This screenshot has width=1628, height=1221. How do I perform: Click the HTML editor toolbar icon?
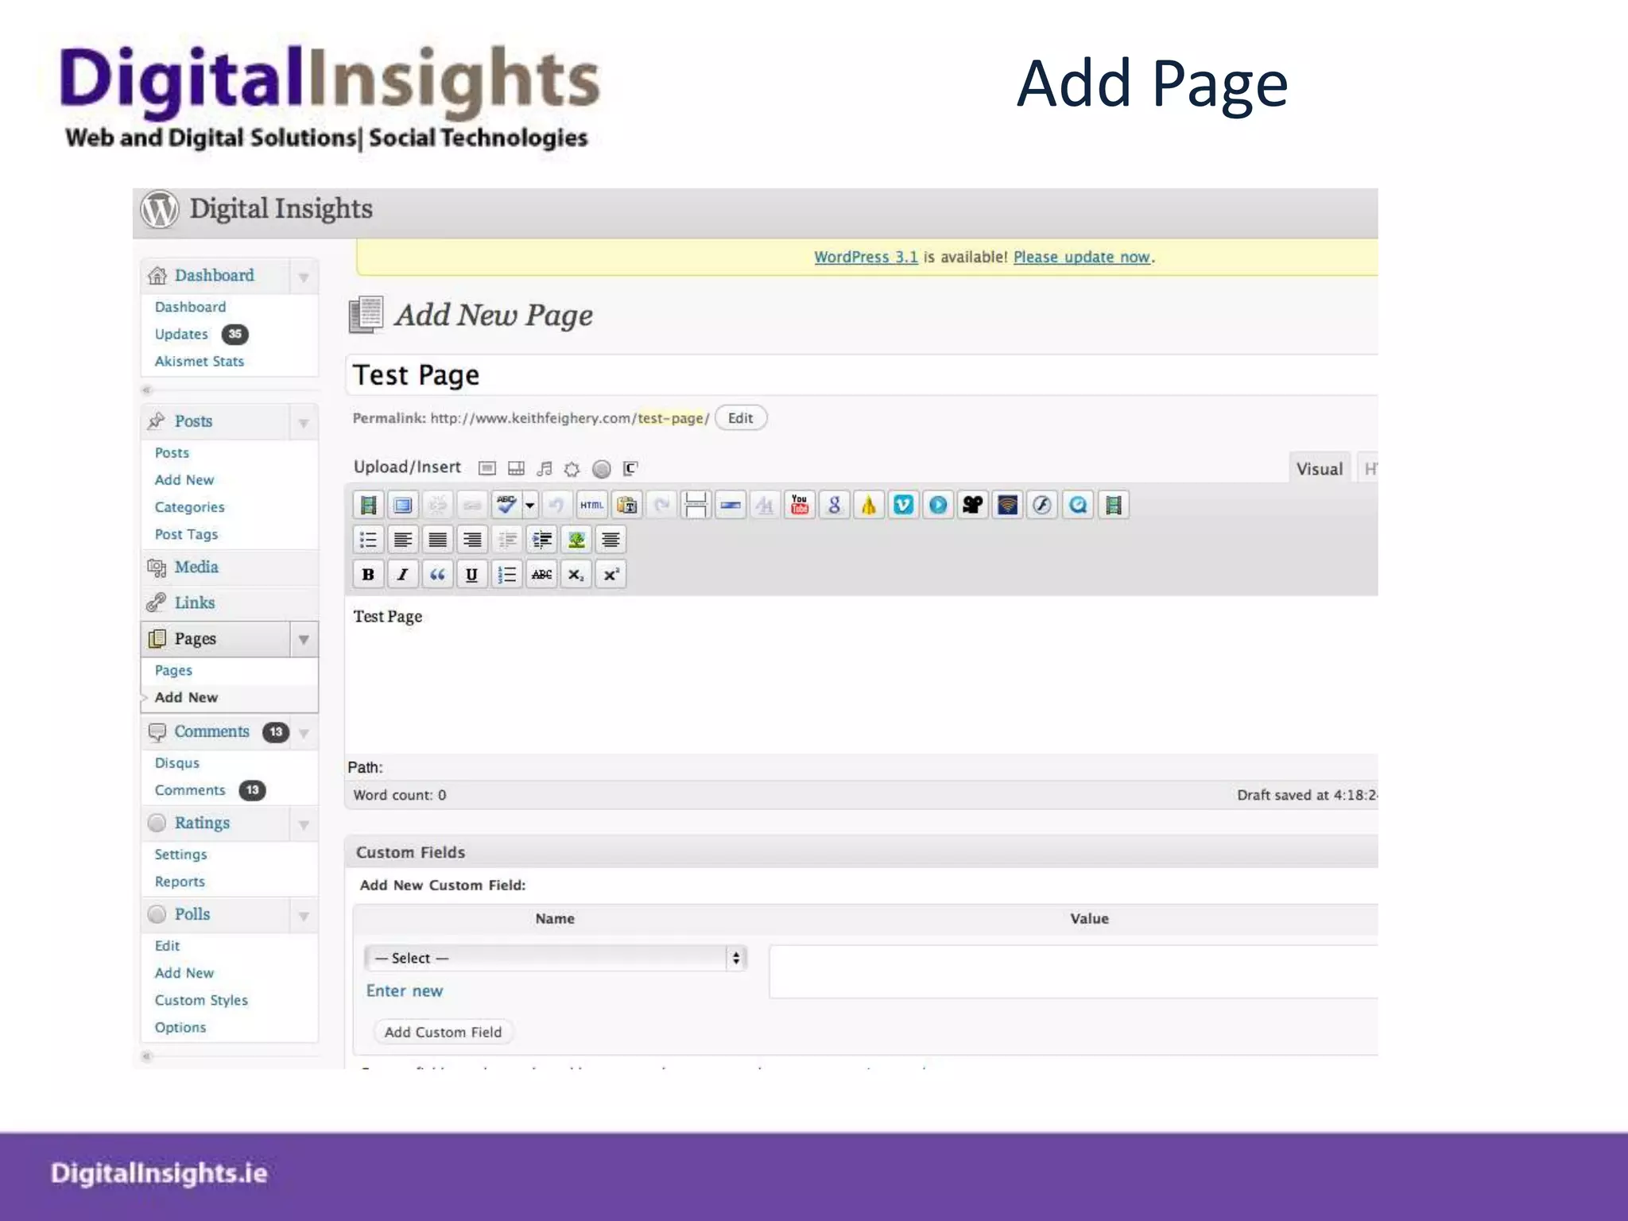591,505
